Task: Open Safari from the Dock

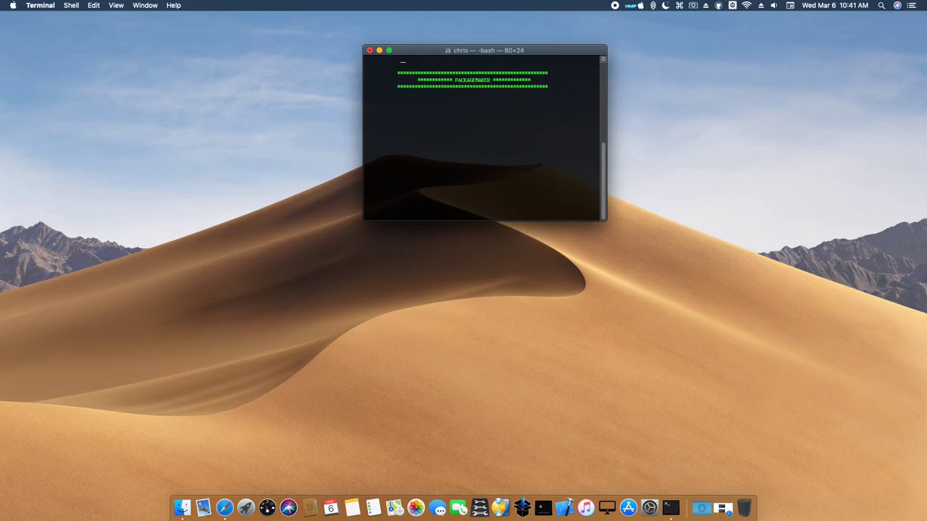Action: point(225,507)
